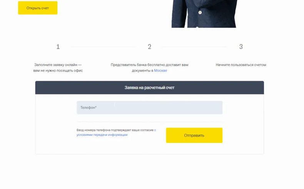This screenshot has width=304, height=189.
Task: Open the "Москве" city link
Action: pyautogui.click(x=160, y=71)
